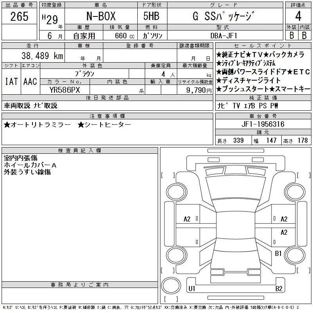Image resolution: width=313 pixels, height=313 pixels.
Task: Click the 純正装備 header
Action: (263, 97)
